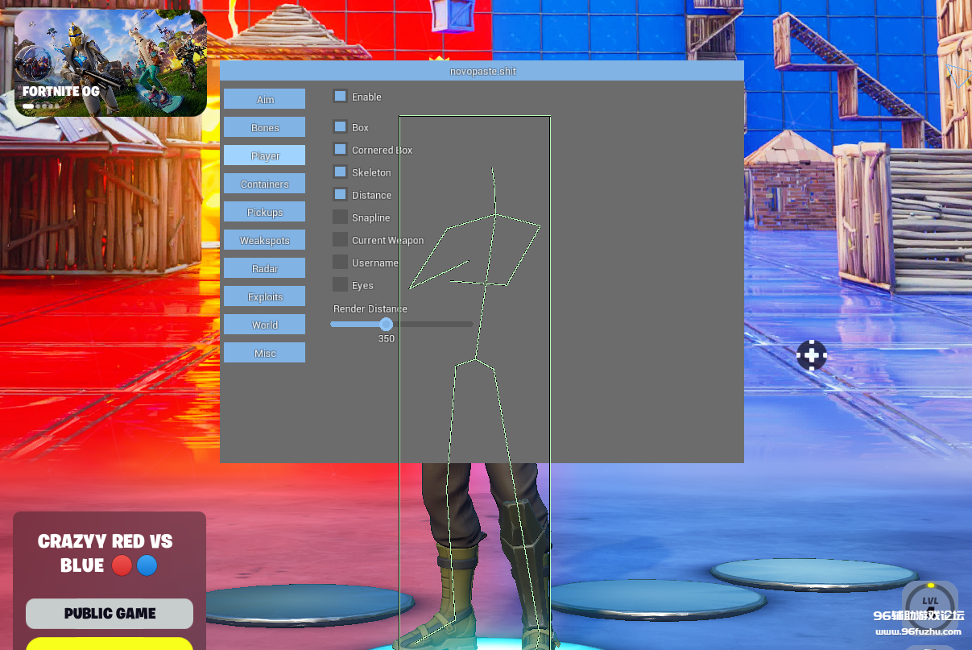The height and width of the screenshot is (650, 972).
Task: Click the Render Distance slider handle
Action: point(386,324)
